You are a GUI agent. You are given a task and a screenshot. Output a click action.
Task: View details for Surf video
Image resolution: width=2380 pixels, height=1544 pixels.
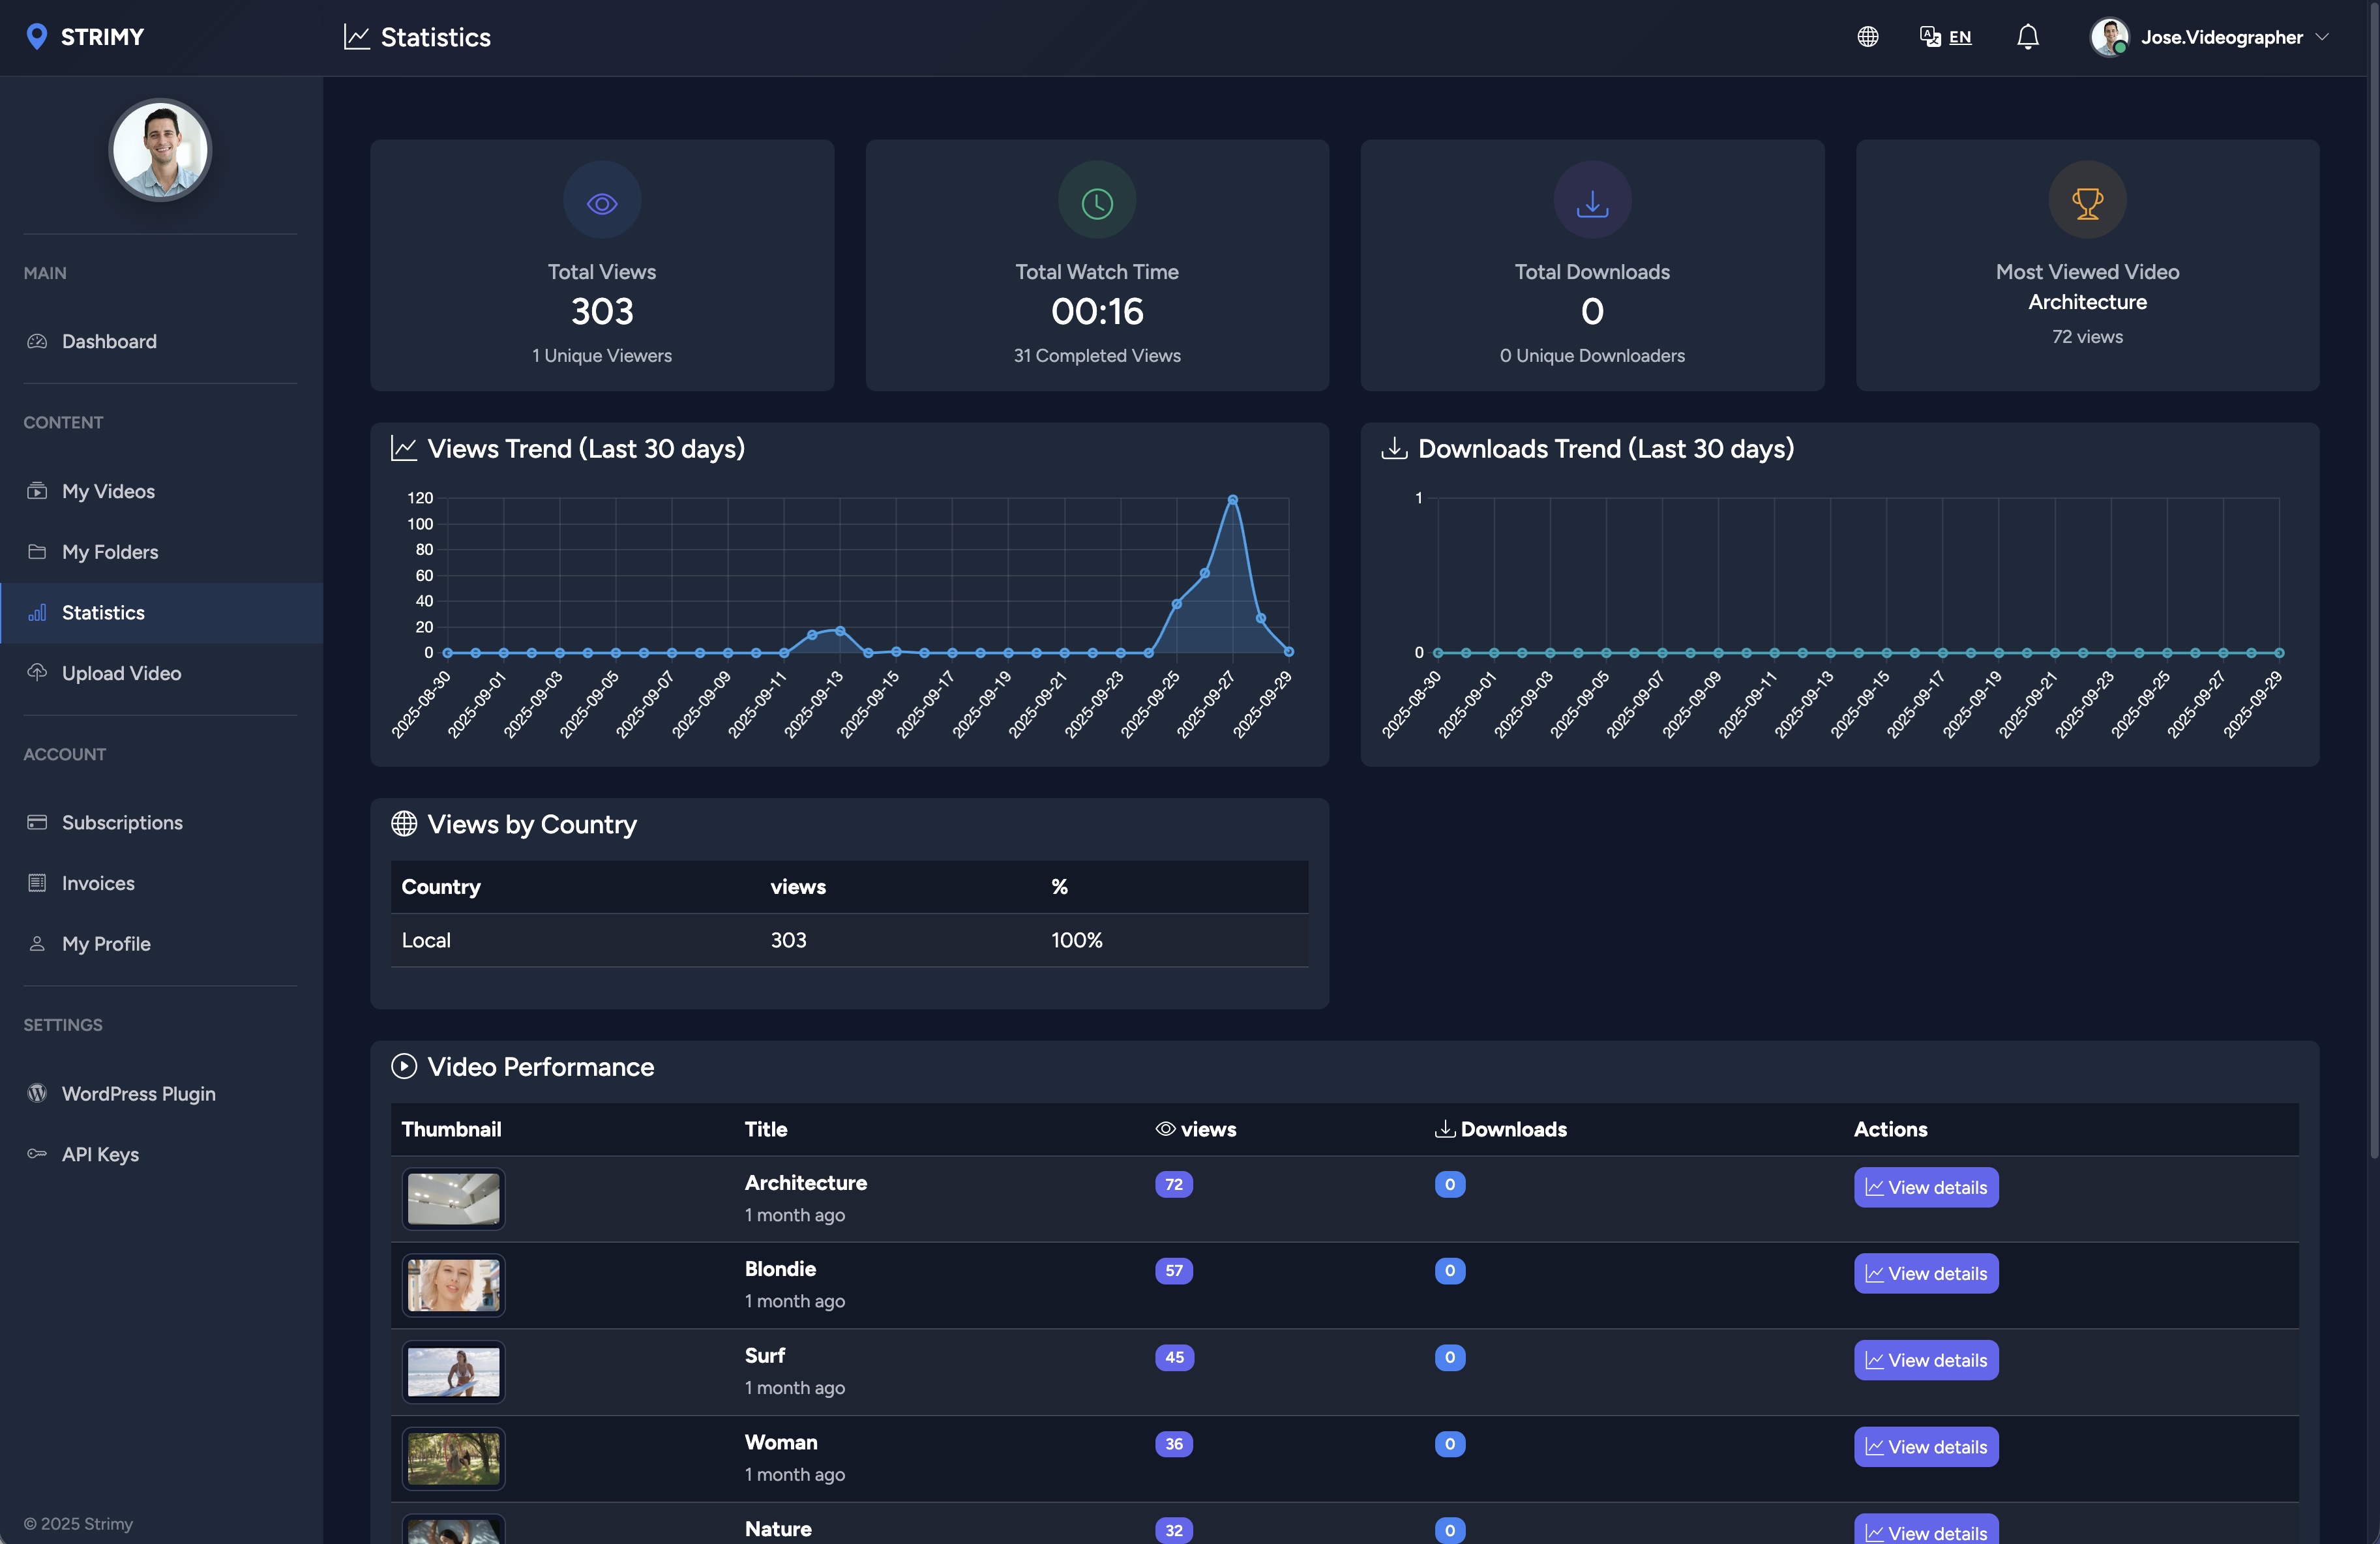click(1925, 1360)
